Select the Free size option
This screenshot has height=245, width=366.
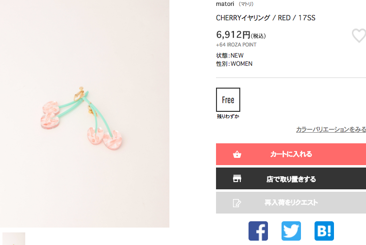coord(228,100)
